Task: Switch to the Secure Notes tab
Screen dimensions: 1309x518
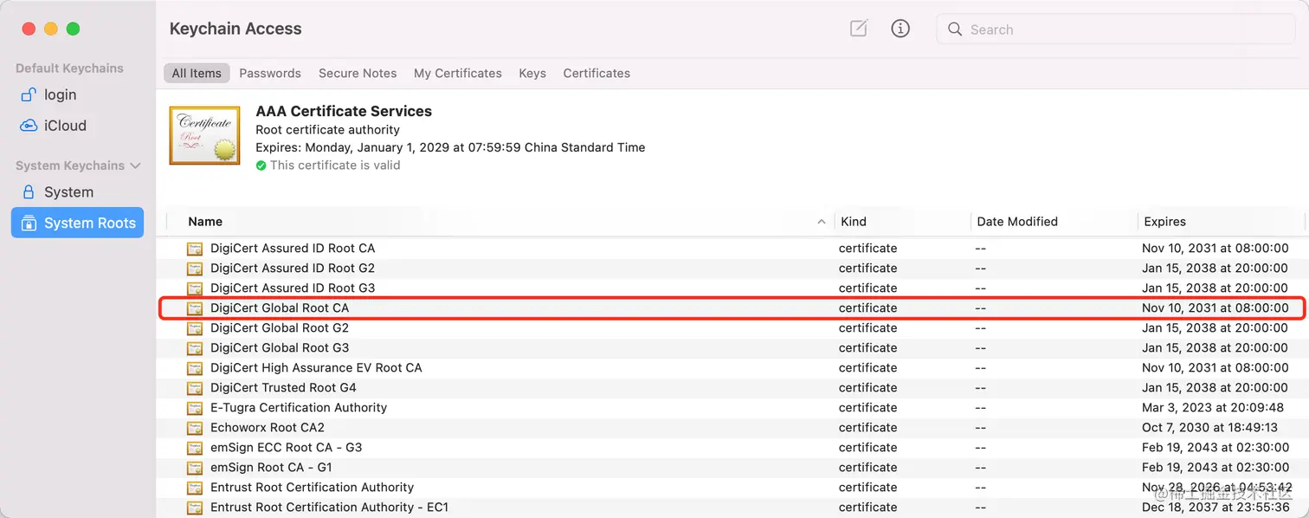Action: tap(358, 74)
